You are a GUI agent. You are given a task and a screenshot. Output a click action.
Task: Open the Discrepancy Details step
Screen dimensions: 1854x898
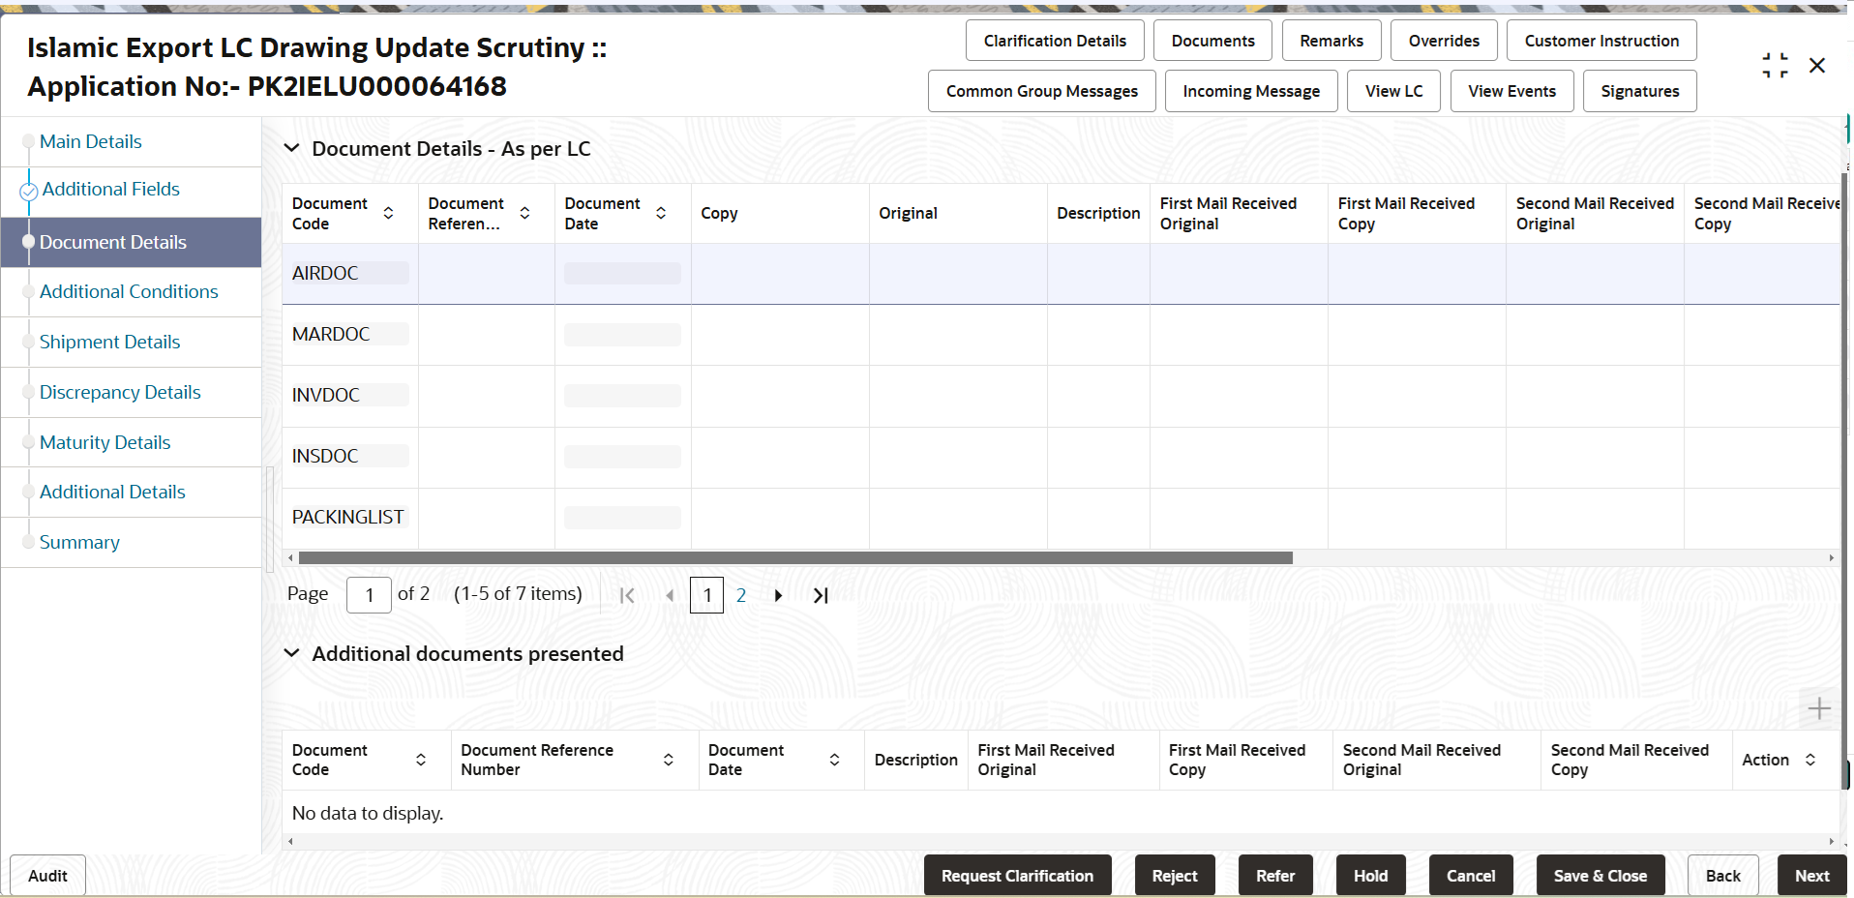120,392
